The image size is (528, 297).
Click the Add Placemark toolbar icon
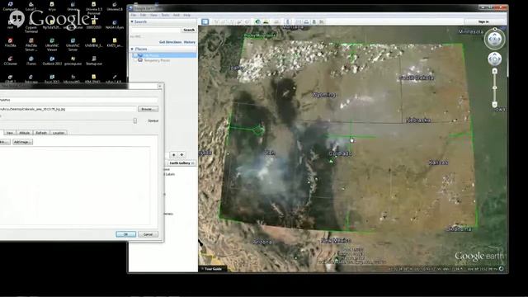[216, 21]
